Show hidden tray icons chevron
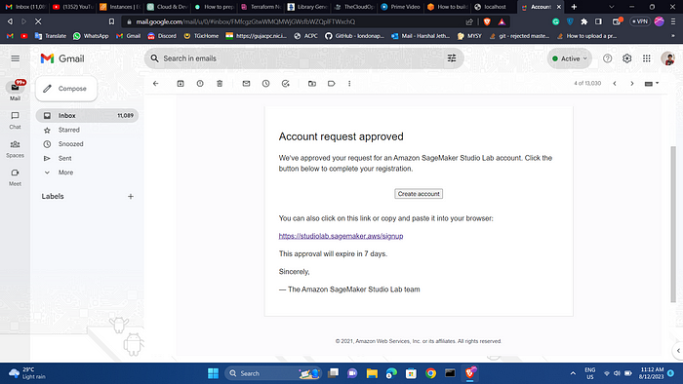Viewport: 683px width, 384px height. 573,373
